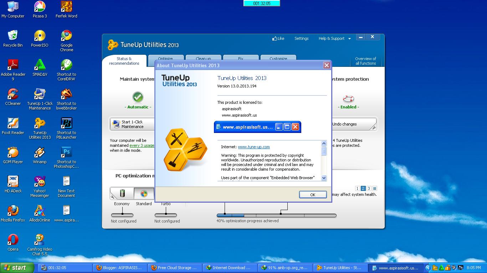
Task: Switch to the Clean up tab
Action: point(203,58)
